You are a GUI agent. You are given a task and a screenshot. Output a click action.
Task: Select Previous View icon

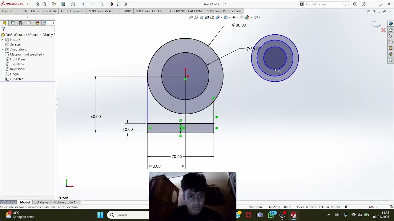pyautogui.click(x=202, y=17)
